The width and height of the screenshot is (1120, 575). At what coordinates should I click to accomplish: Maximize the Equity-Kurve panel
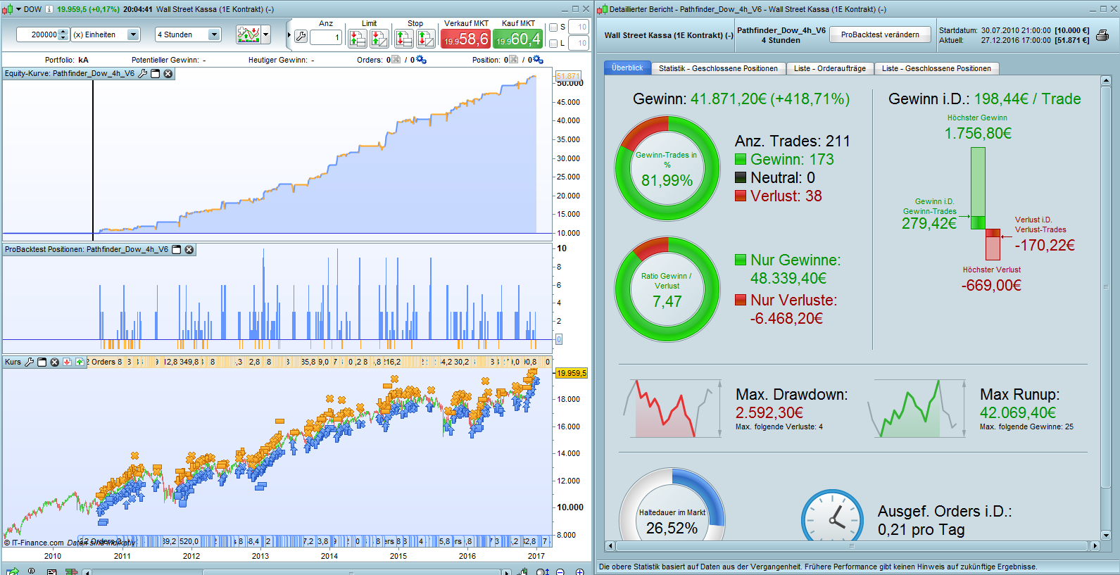[x=156, y=73]
